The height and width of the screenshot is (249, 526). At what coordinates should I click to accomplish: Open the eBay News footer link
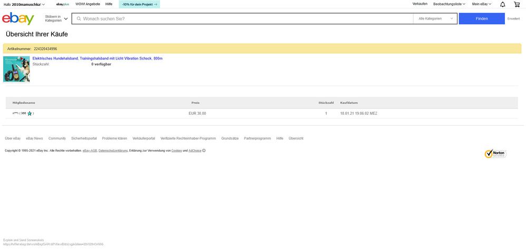coord(34,138)
